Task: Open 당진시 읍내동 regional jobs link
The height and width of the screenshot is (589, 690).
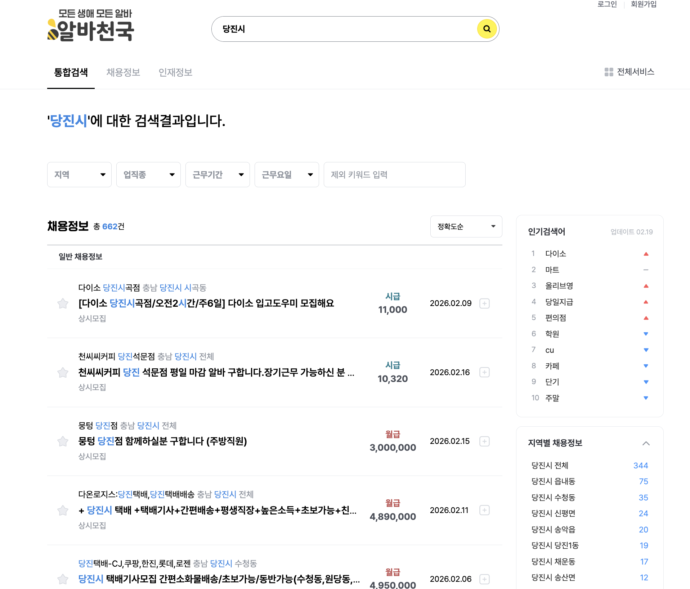Action: [553, 481]
